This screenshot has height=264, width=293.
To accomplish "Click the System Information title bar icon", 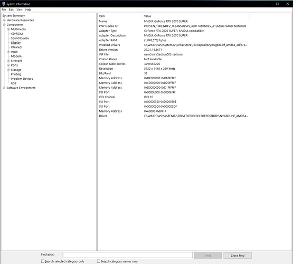I will point(4,4).
